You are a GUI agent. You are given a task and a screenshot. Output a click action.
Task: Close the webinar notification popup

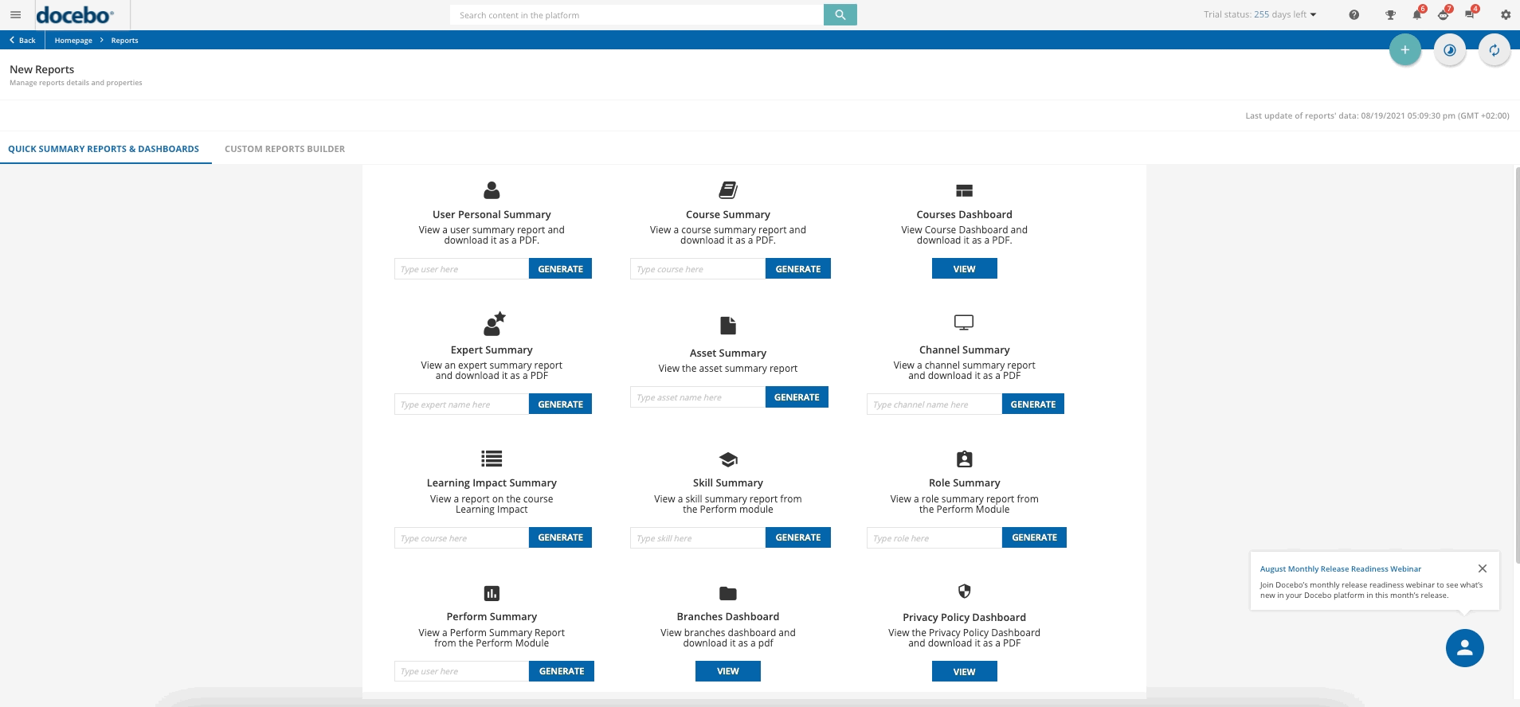click(x=1483, y=568)
